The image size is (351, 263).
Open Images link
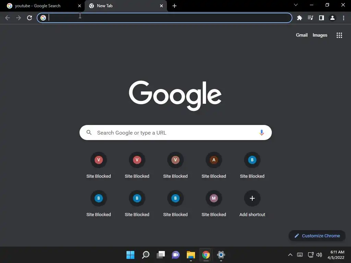tap(320, 35)
